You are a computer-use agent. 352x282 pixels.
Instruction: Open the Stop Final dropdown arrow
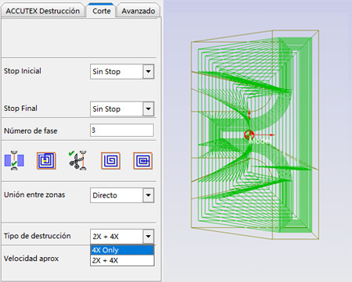[x=148, y=109]
